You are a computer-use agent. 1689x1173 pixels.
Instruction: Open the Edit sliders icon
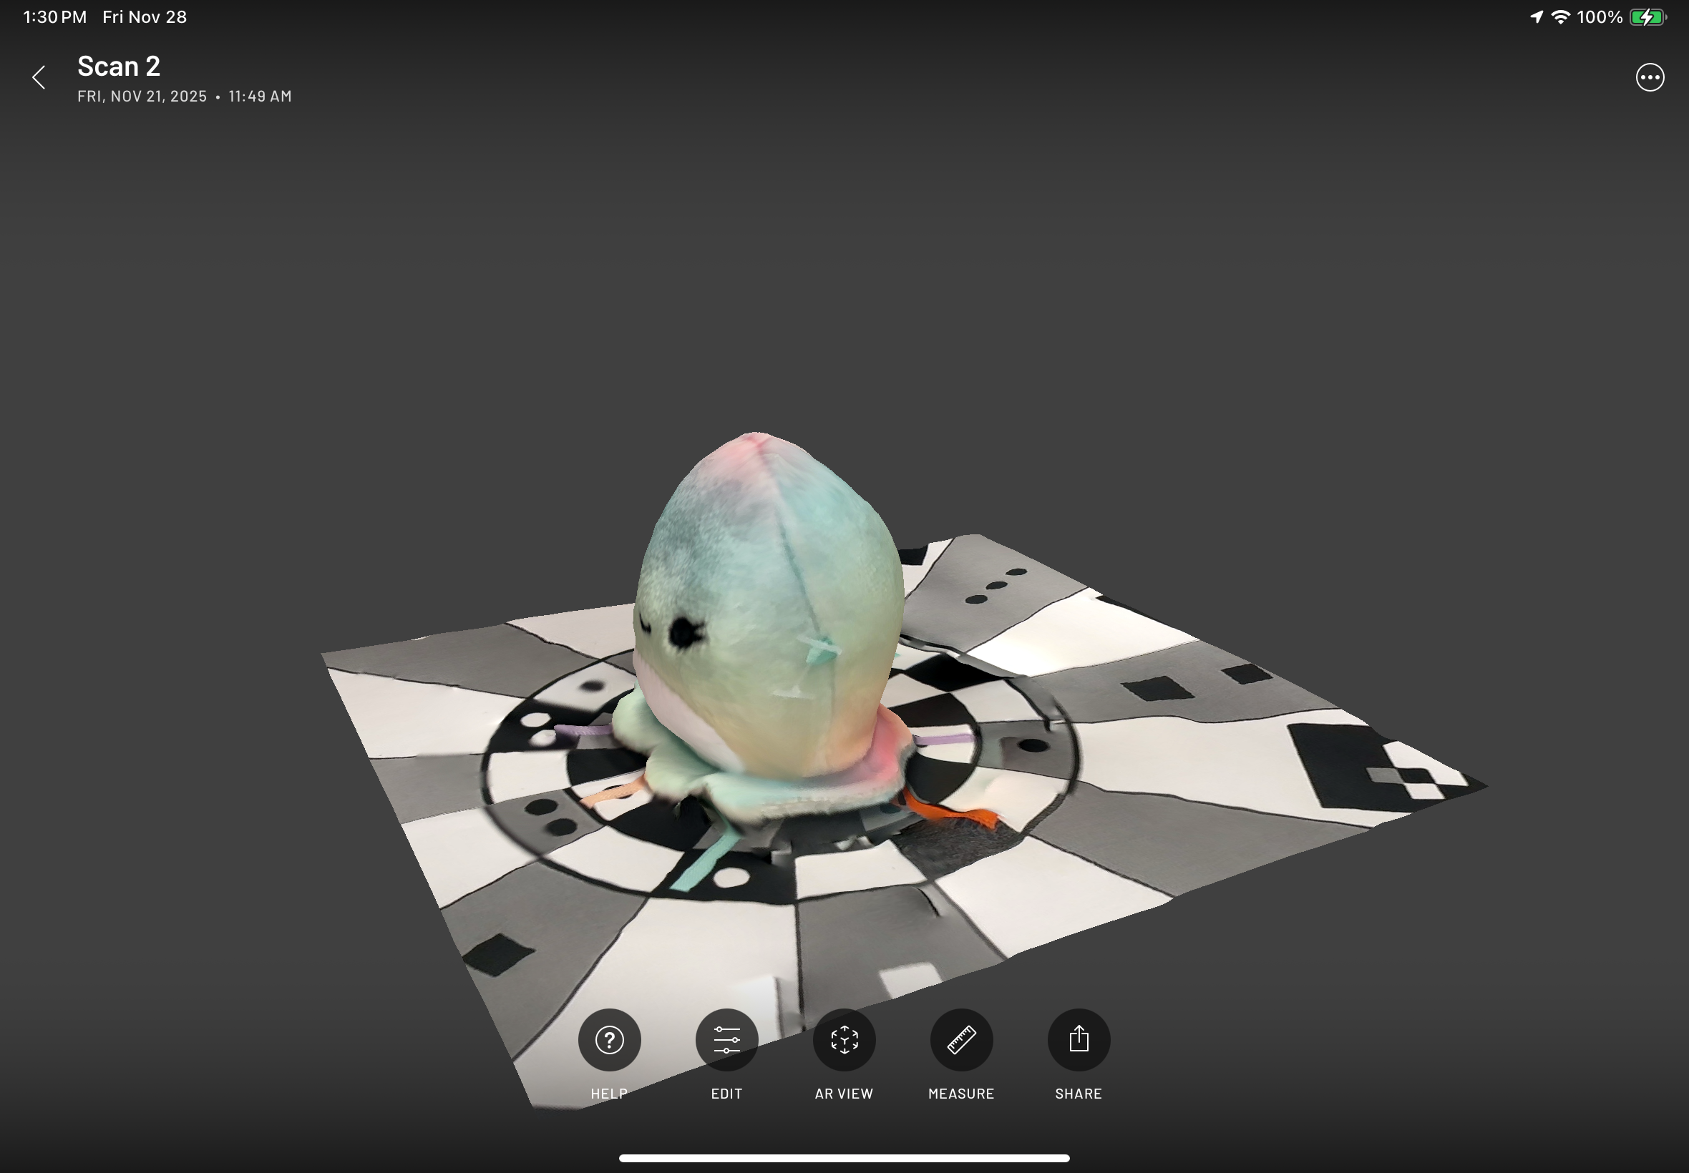[x=726, y=1039]
